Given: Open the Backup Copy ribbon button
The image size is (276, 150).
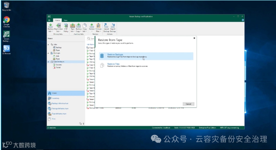Looking at the screenshot, I should coord(78,28).
